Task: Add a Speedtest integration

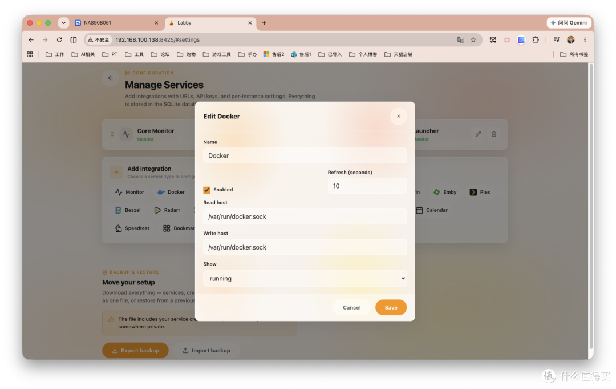Action: pyautogui.click(x=132, y=228)
